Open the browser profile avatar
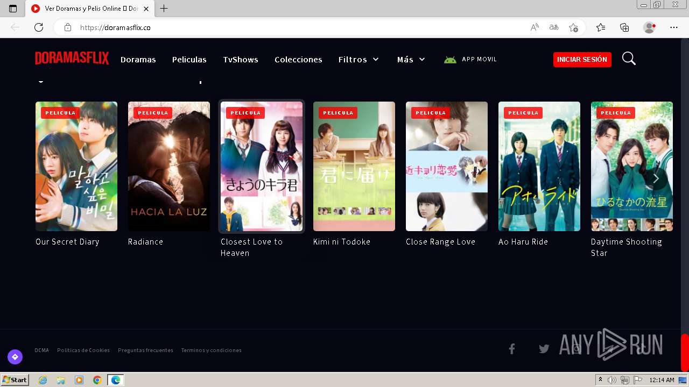 click(x=649, y=27)
